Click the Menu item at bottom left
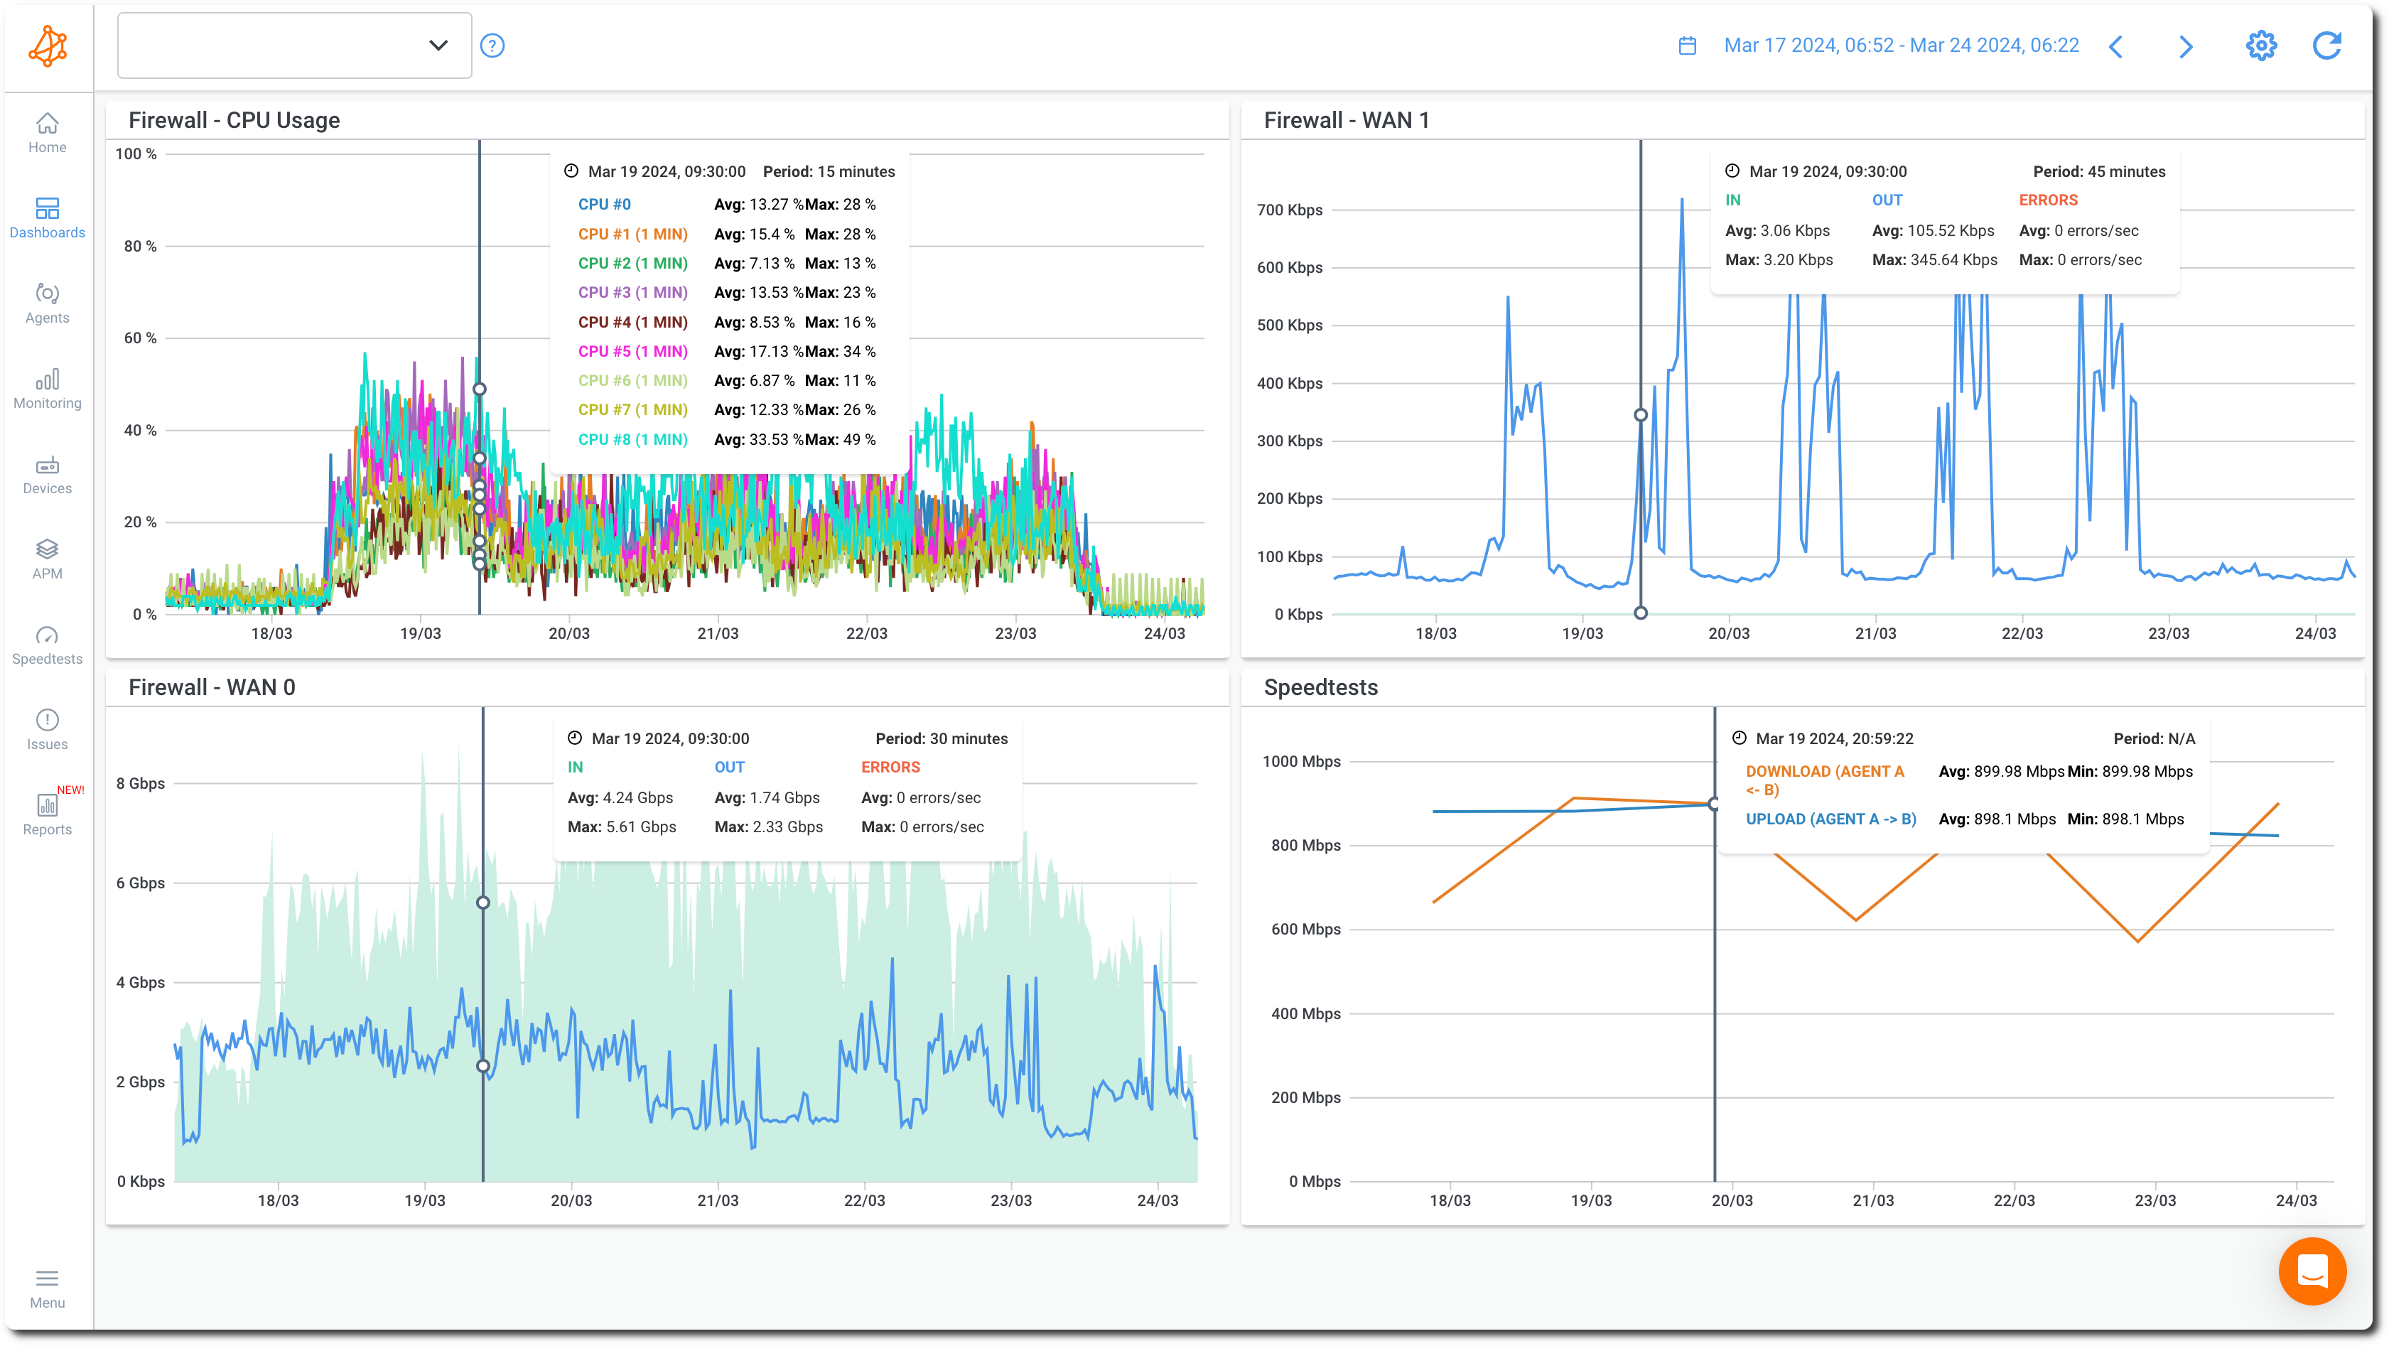 [46, 1286]
